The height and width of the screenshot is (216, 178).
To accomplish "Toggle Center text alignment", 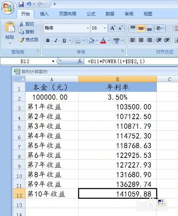I will (141, 40).
